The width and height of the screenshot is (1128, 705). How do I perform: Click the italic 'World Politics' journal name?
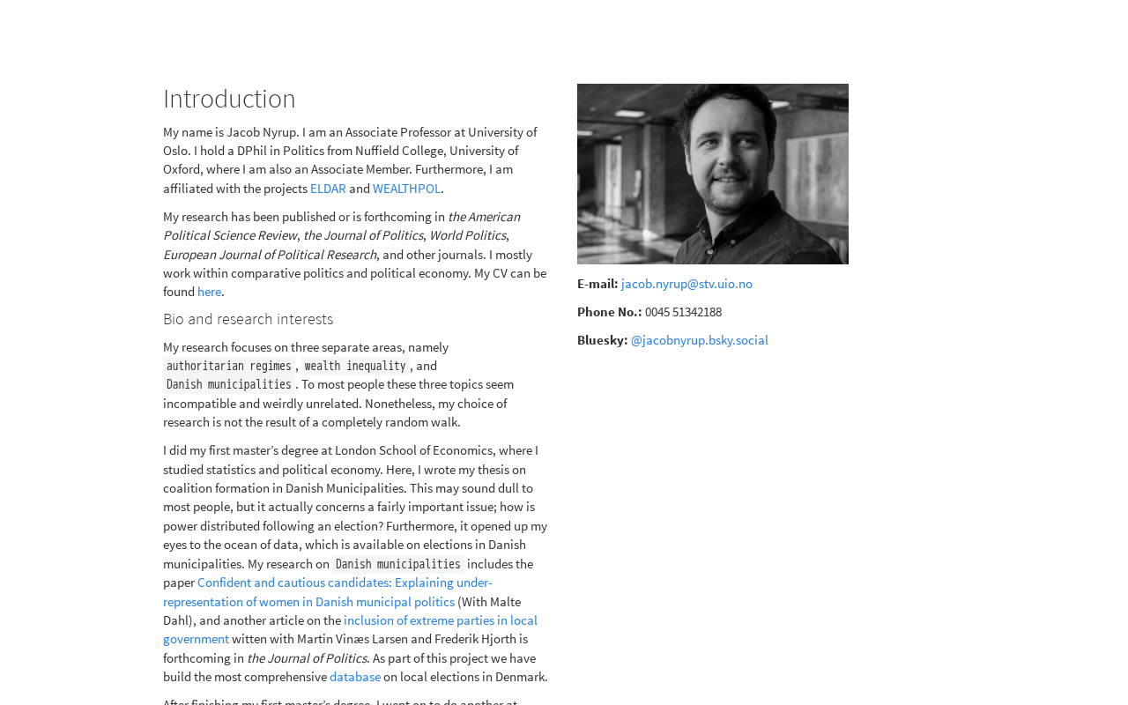coord(467,235)
